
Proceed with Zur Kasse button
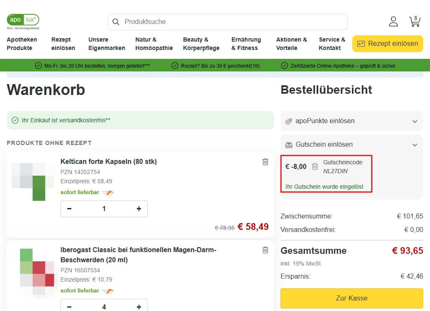click(x=352, y=298)
